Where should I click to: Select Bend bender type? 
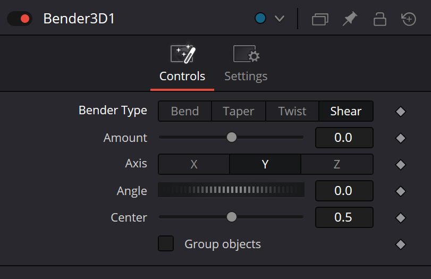point(185,111)
